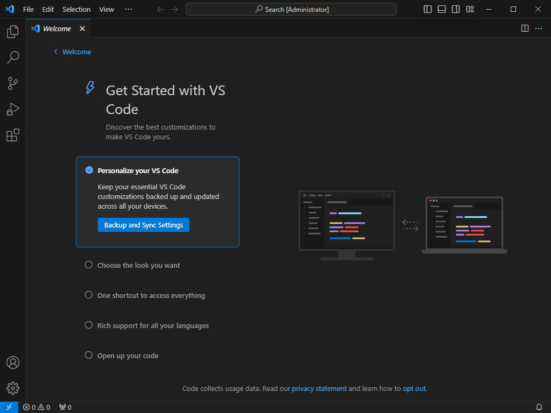
Task: Mark Personalize your VS Code step checkbox
Action: click(89, 170)
